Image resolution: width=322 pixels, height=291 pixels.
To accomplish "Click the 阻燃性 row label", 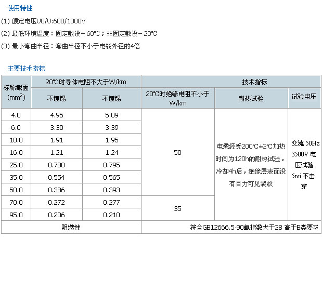I will click(71, 227).
